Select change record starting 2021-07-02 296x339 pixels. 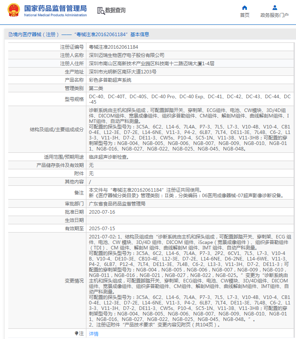tap(190, 280)
